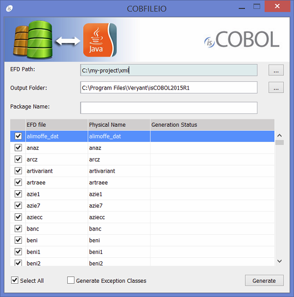Click scroll down arrow of file list
The height and width of the screenshot is (297, 294).
279,261
